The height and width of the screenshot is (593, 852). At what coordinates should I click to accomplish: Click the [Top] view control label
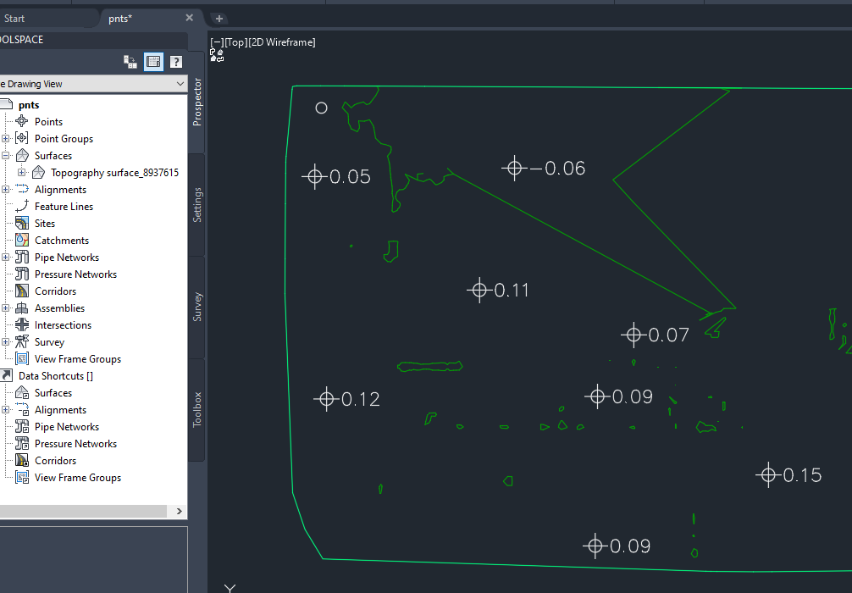click(x=235, y=42)
